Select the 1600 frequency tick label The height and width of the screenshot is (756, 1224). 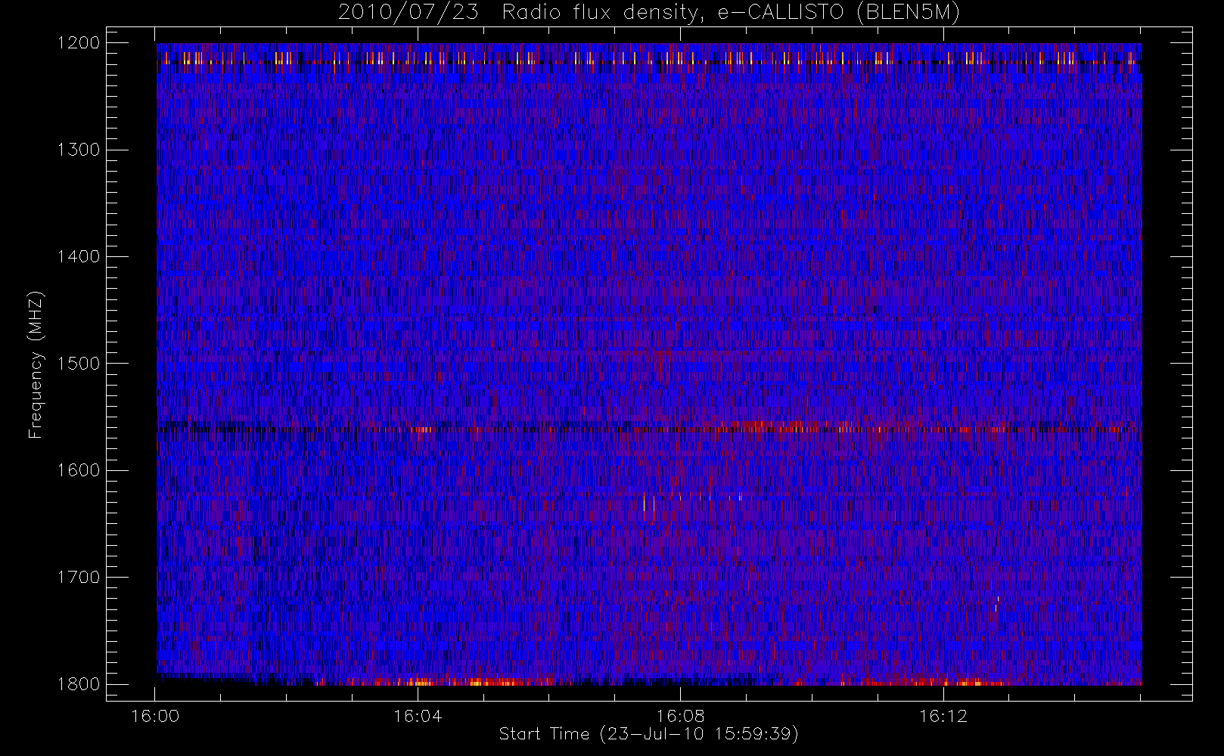pos(79,470)
